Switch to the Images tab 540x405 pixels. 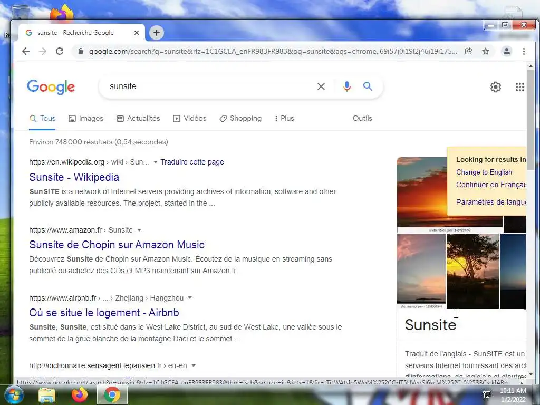[x=86, y=119]
